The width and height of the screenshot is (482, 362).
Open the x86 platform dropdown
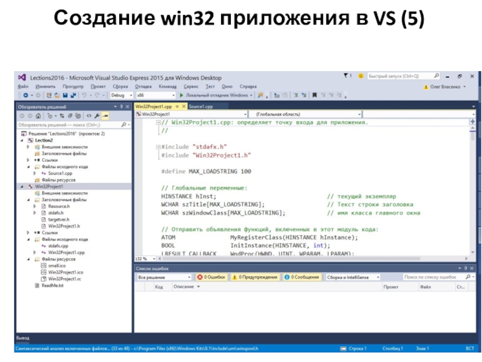click(154, 95)
